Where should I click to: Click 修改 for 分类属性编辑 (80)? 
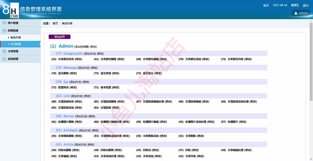(163, 59)
